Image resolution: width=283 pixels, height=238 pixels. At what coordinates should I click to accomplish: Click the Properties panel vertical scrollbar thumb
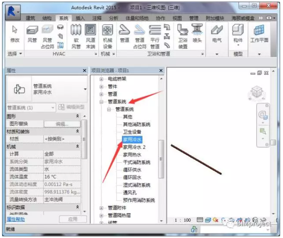pos(84,139)
